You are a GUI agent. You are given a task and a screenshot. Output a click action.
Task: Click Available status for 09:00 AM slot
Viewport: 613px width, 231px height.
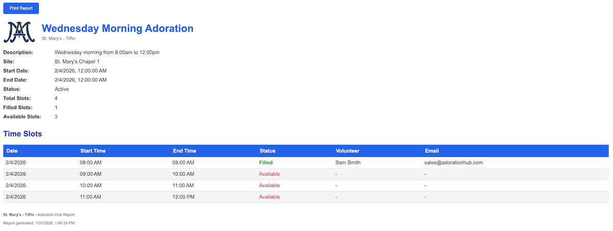[269, 174]
